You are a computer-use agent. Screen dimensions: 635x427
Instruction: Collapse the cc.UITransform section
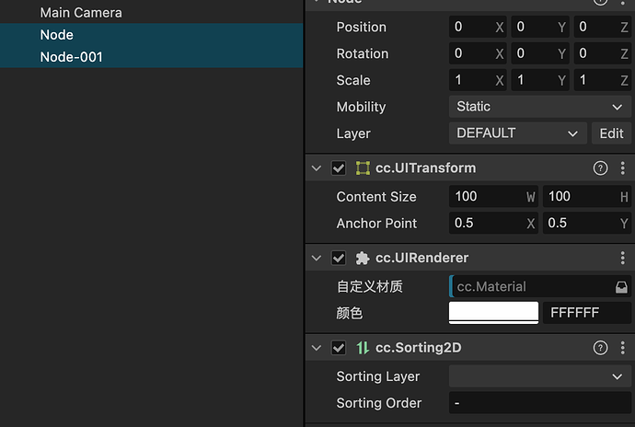tap(317, 168)
